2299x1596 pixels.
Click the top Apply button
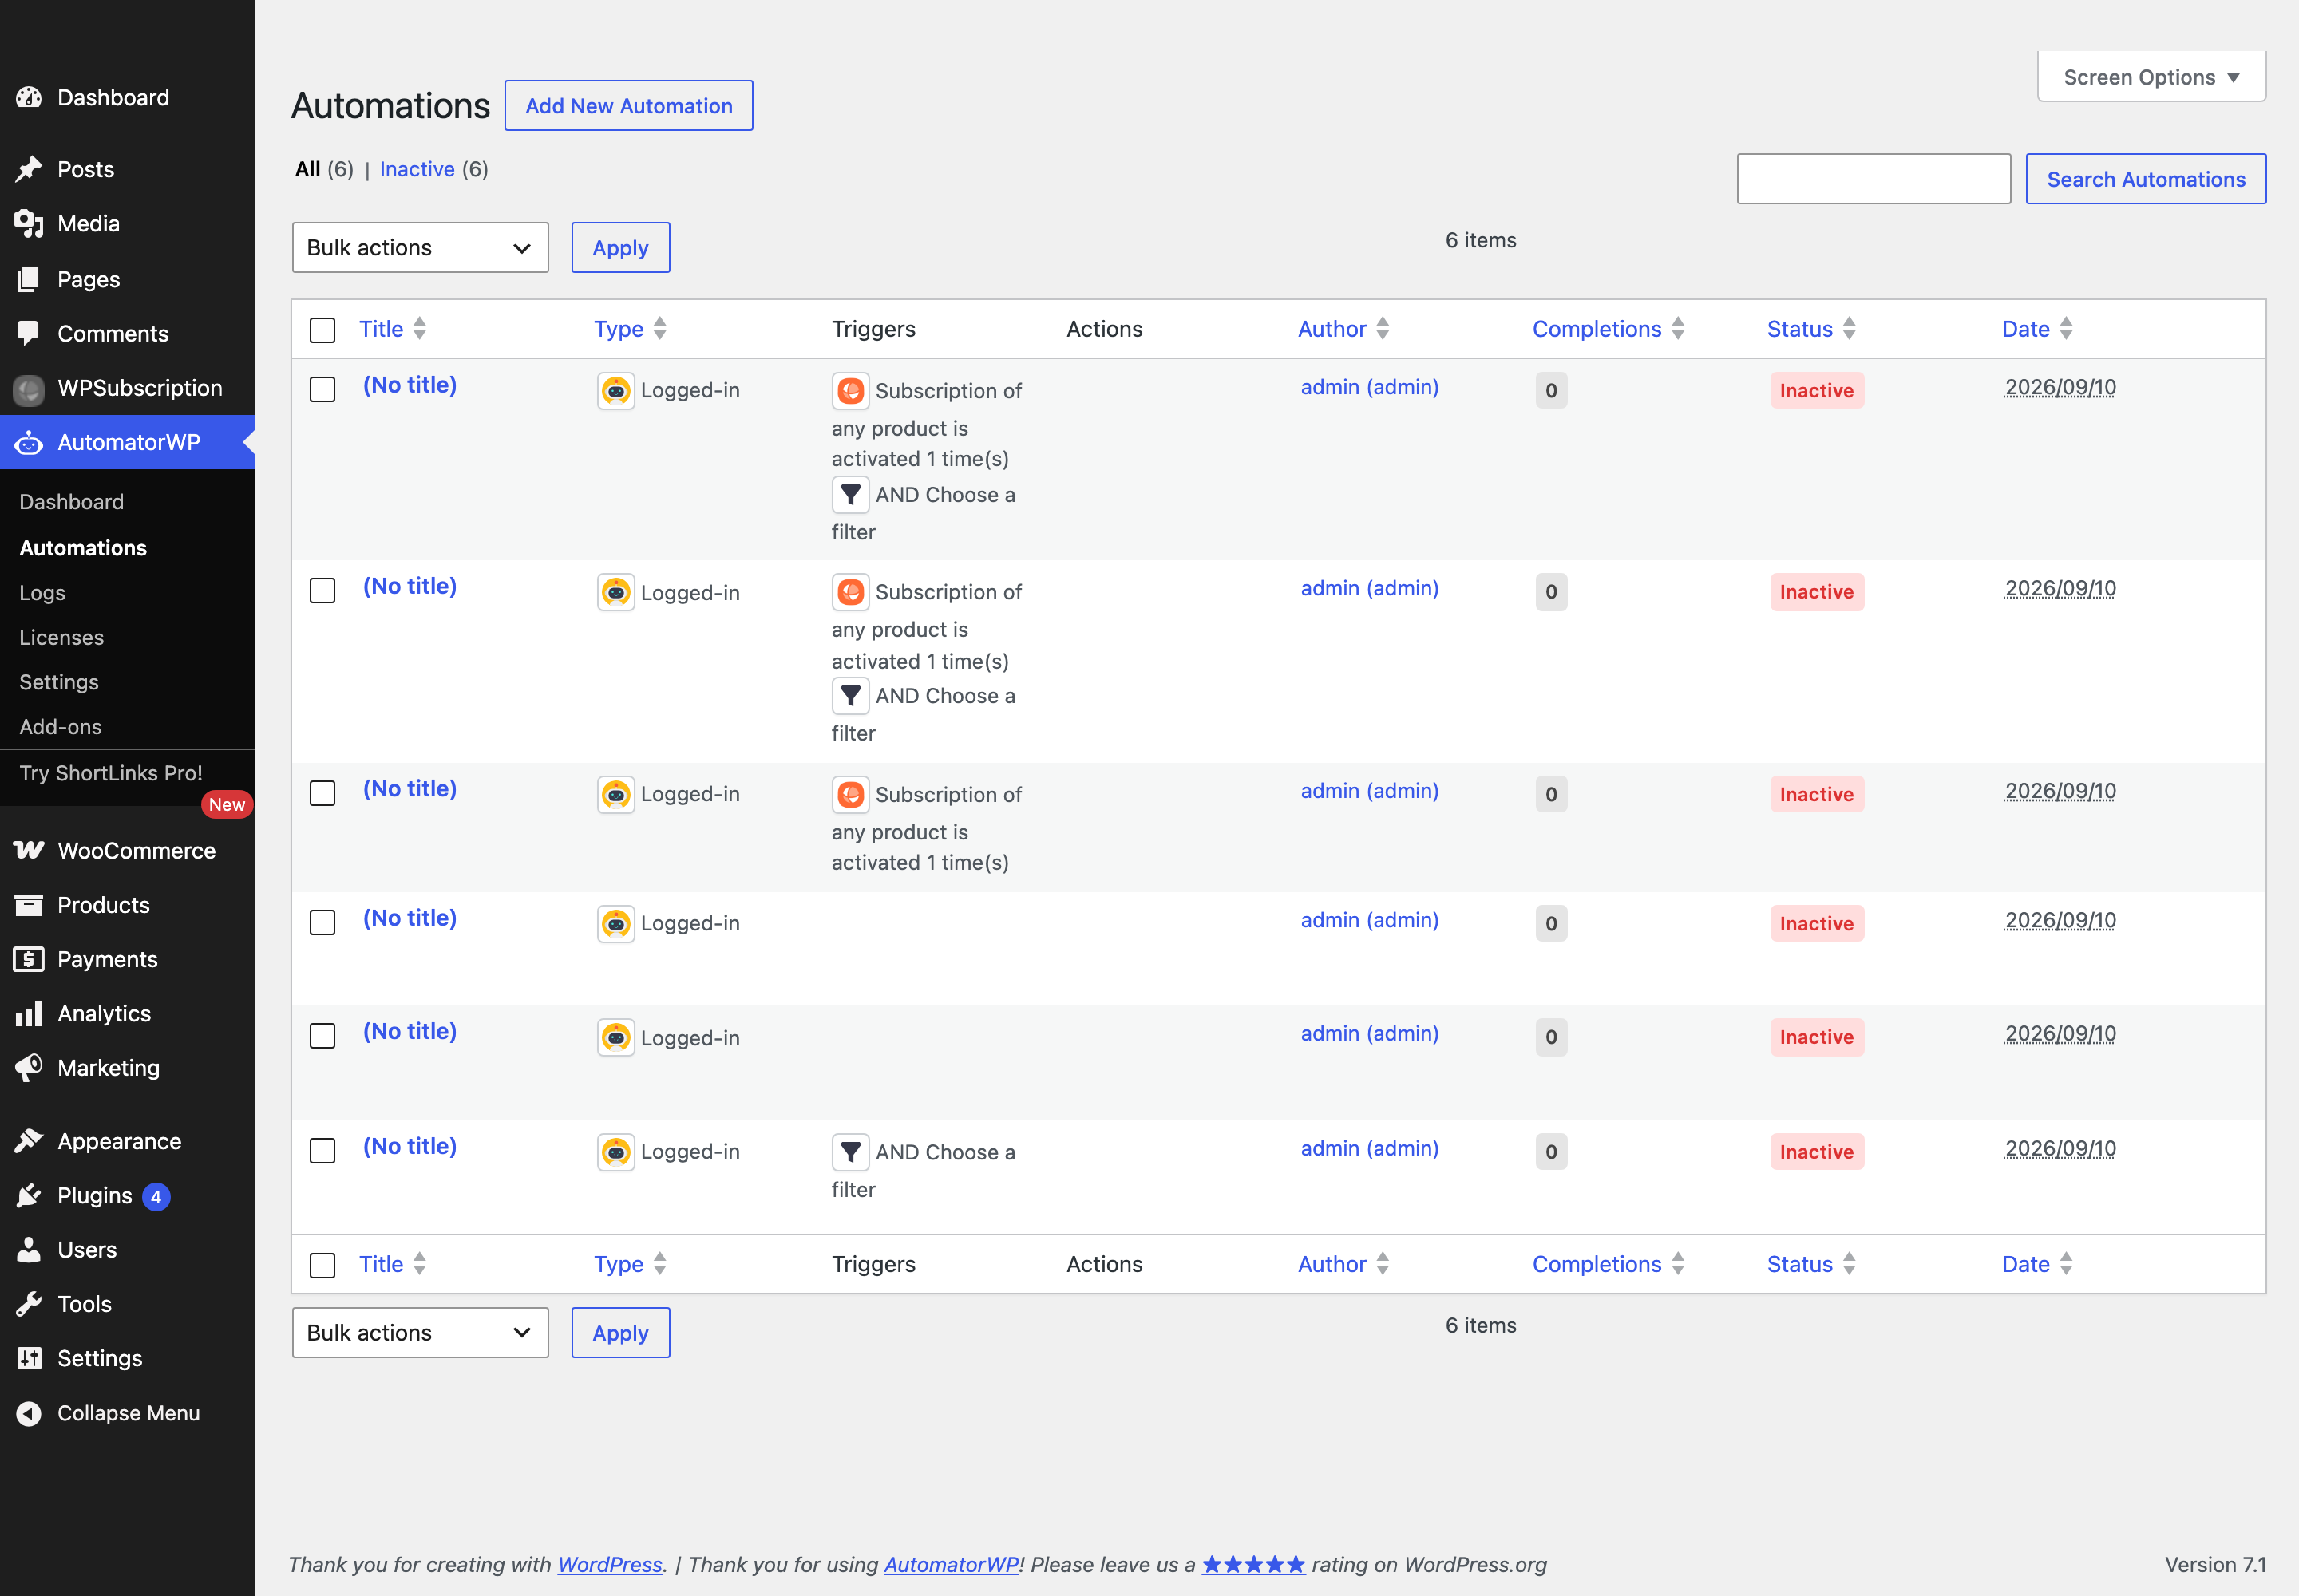620,247
